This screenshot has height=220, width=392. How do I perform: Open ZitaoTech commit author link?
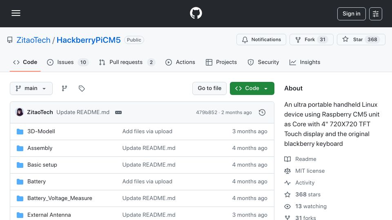tap(40, 112)
